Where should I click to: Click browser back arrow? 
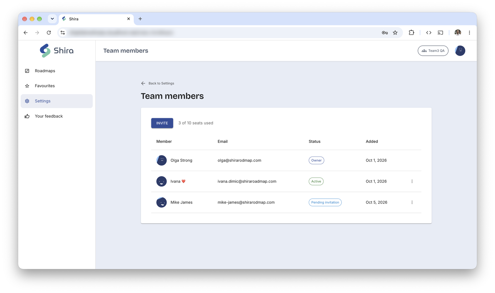(x=26, y=33)
